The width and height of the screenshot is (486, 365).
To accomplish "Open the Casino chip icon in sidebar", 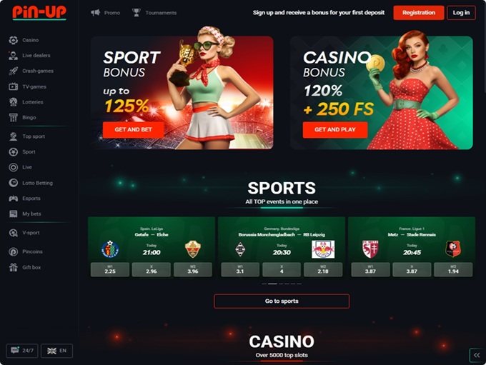I will [14, 40].
